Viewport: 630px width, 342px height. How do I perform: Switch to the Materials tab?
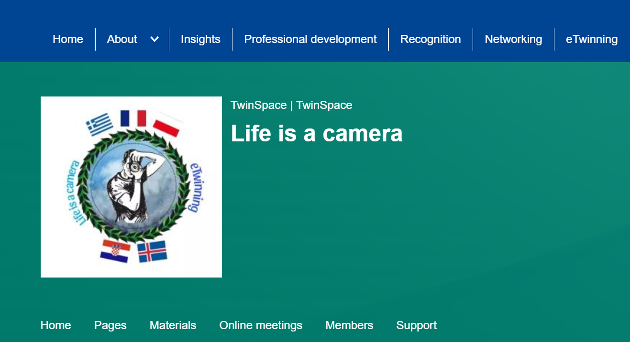(173, 325)
